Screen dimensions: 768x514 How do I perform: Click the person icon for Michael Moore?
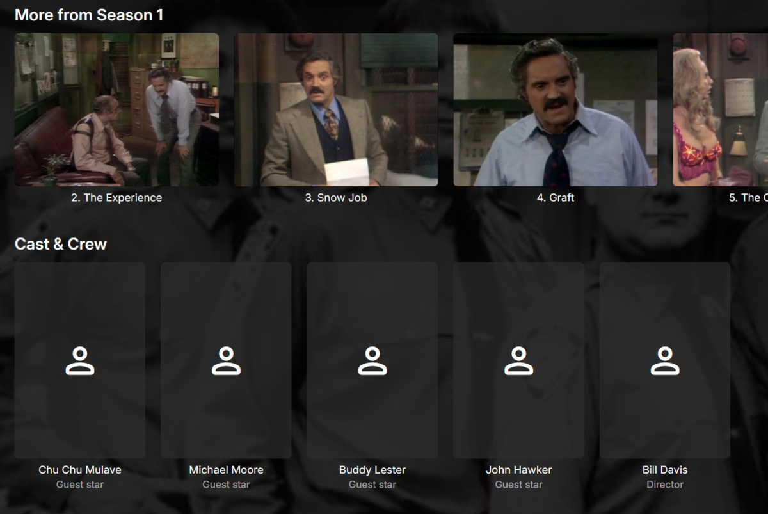226,360
